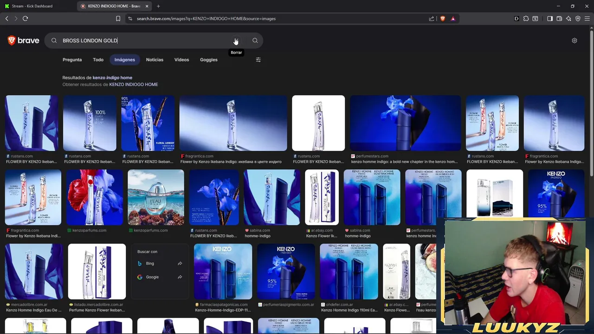The image size is (594, 334).
Task: Click the Brave Search logo
Action: pos(23,40)
